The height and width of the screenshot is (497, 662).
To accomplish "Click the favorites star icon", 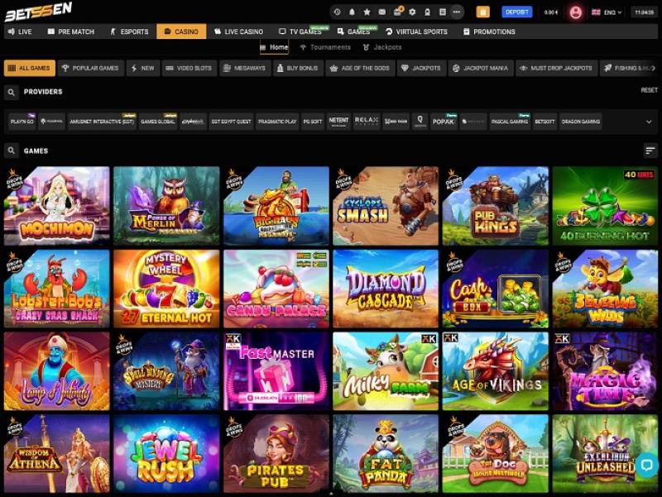I will tap(367, 12).
